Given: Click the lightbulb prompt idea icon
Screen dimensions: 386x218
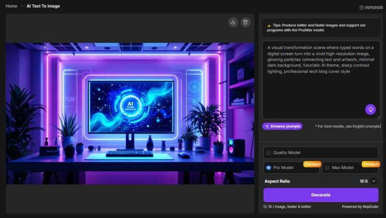Looking at the screenshot, I should pos(370,110).
